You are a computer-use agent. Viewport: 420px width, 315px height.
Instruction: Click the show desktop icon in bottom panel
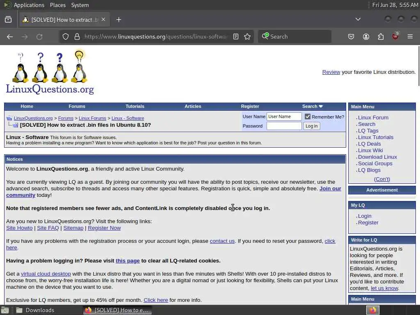tap(5, 310)
